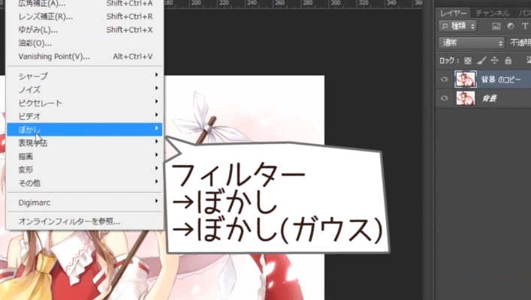This screenshot has width=531, height=300.
Task: Click the ビデオ submenu arrow
Action: click(156, 115)
